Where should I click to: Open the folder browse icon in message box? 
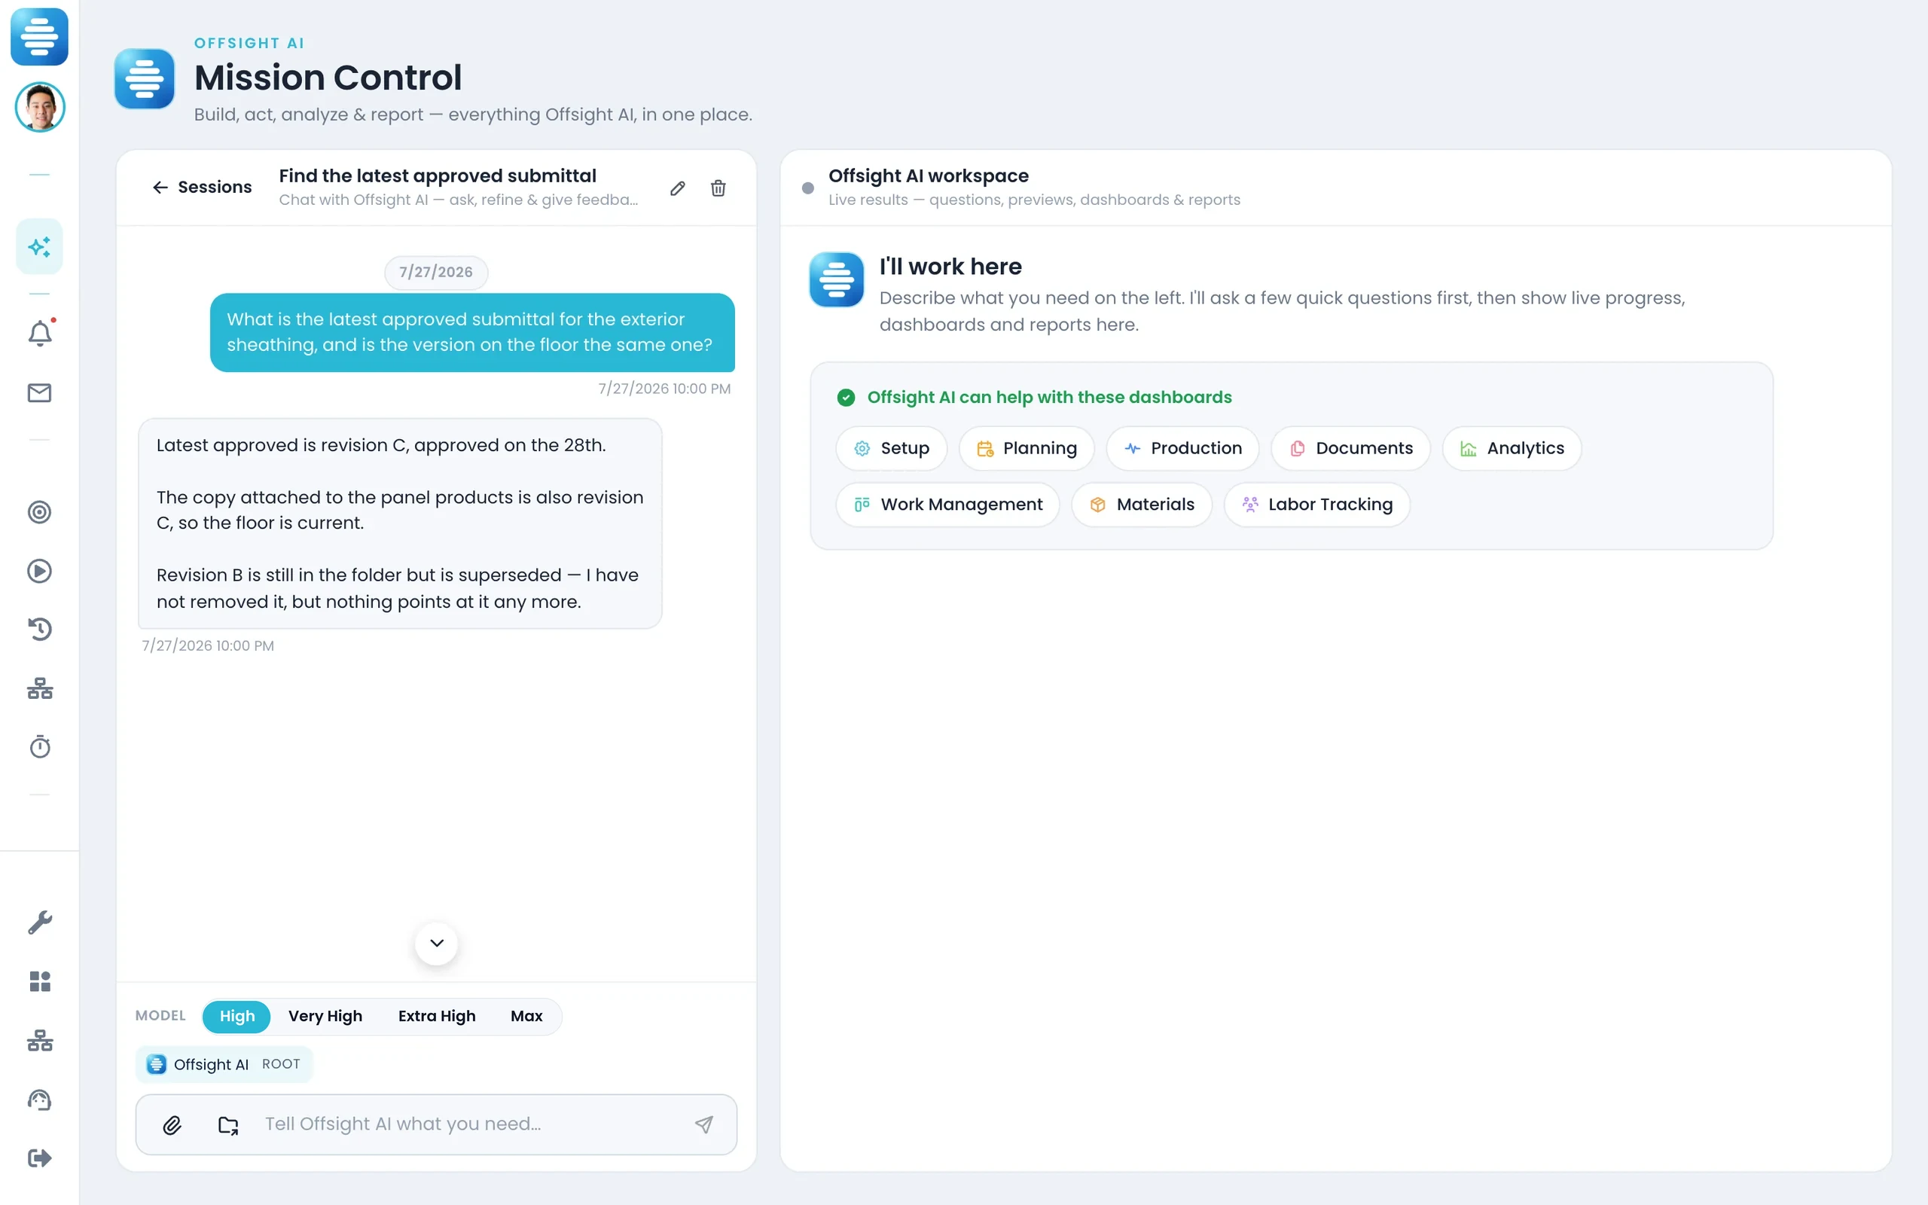tap(228, 1124)
